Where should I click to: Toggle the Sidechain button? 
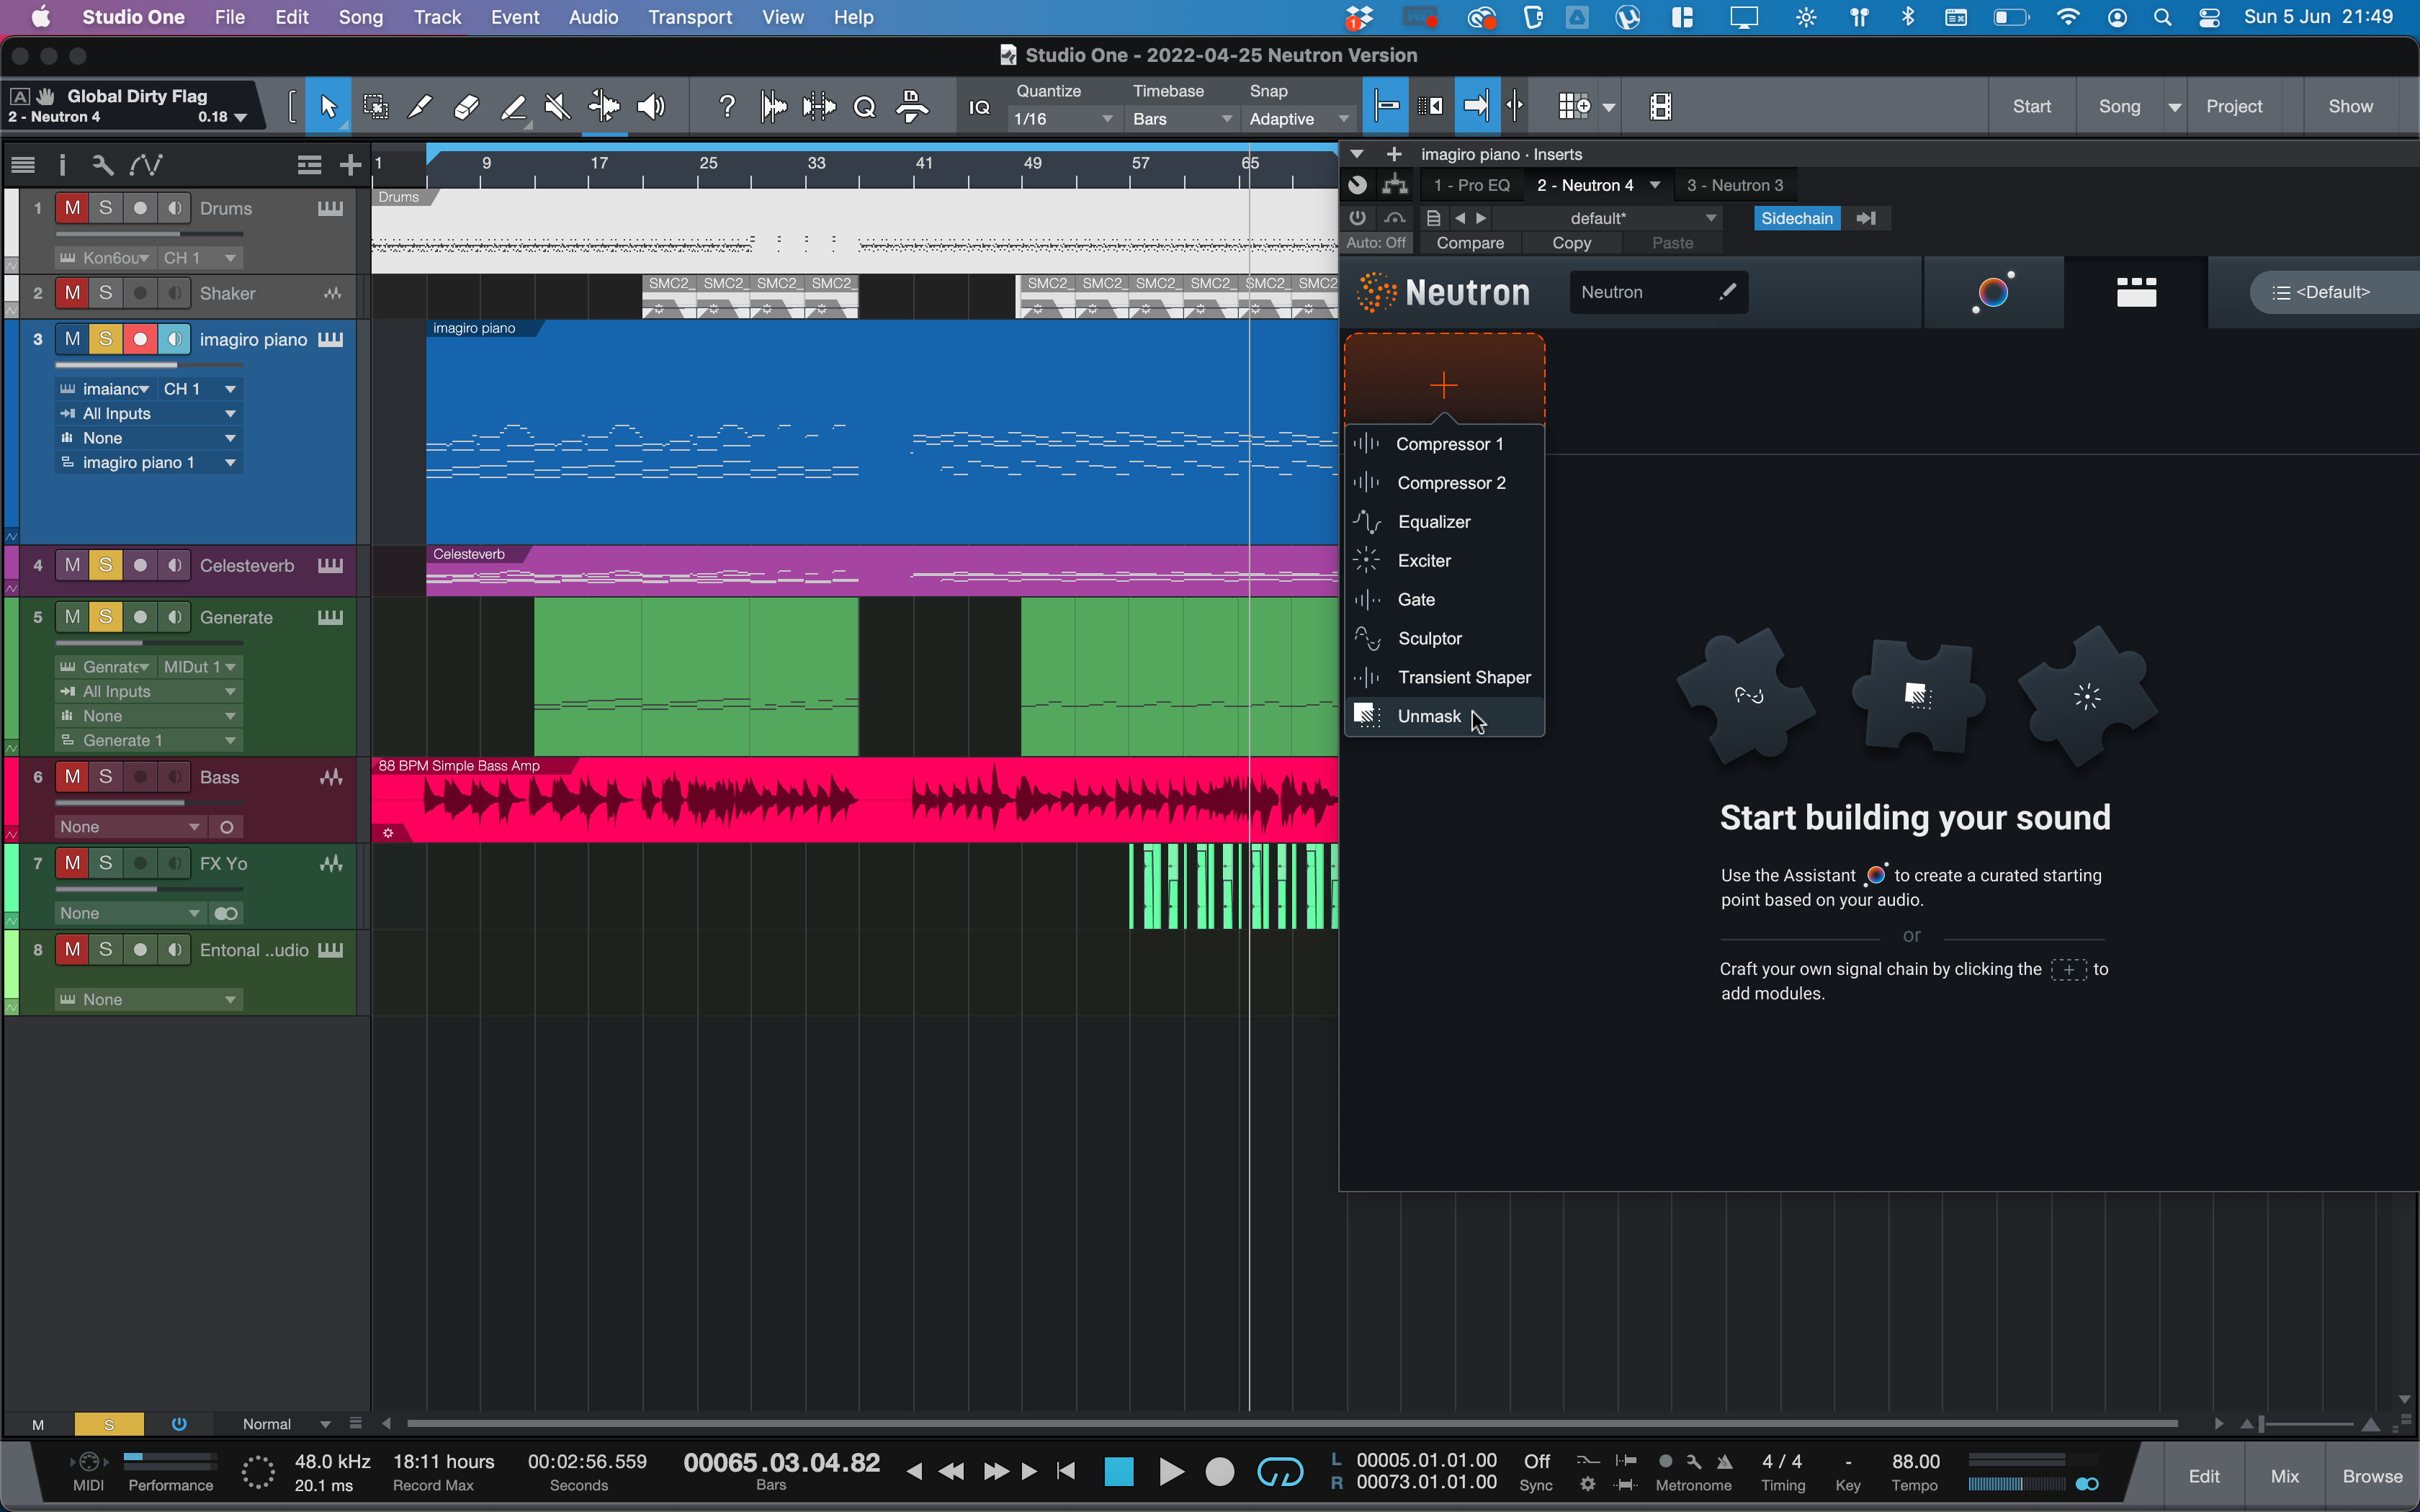pos(1796,218)
